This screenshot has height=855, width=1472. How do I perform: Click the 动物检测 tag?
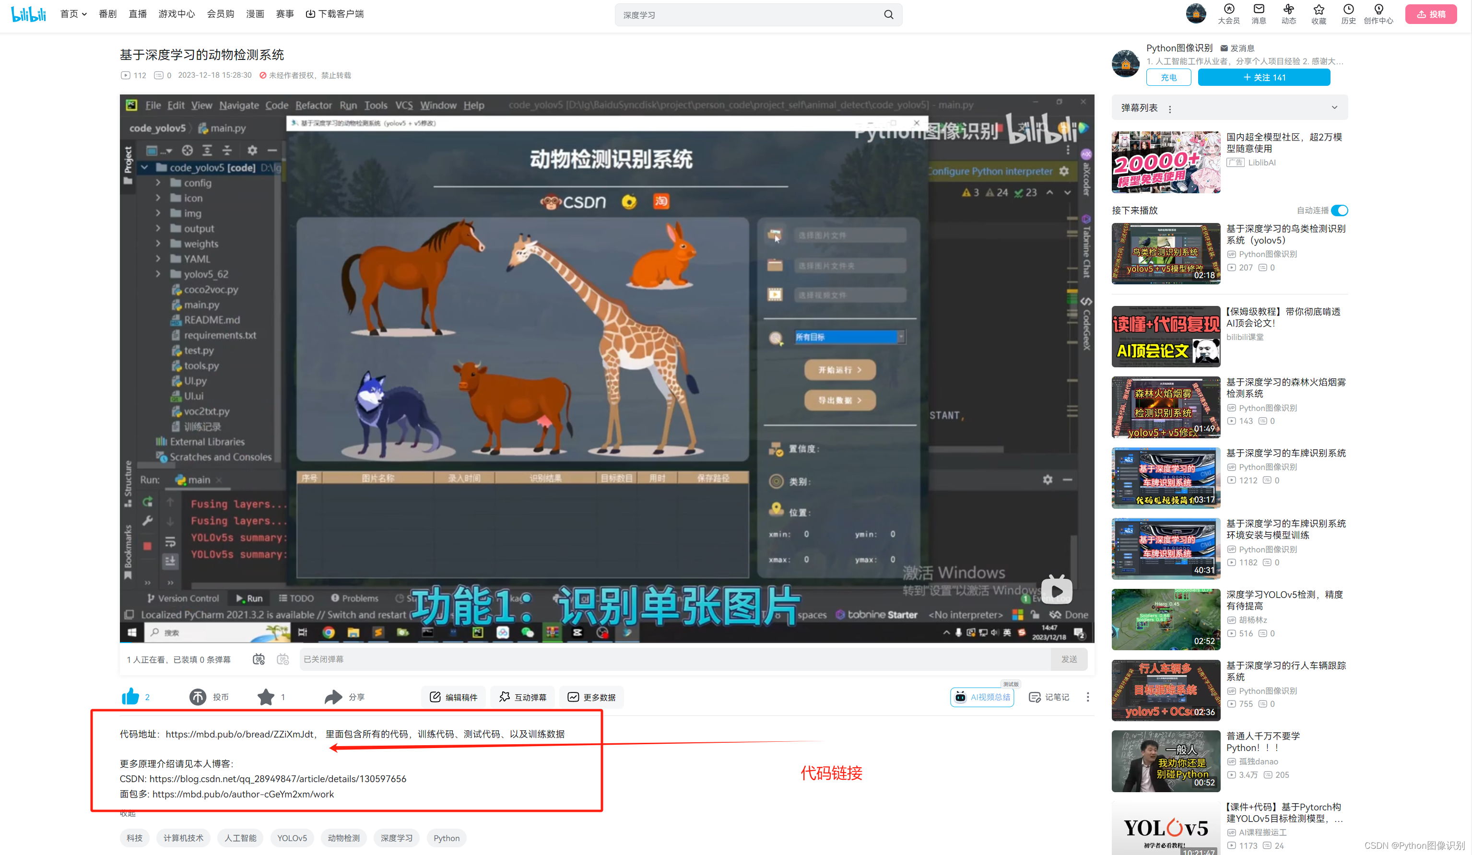click(343, 837)
